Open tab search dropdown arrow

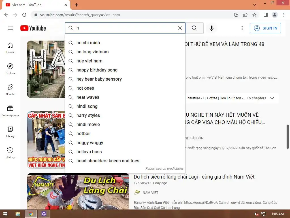point(255,5)
